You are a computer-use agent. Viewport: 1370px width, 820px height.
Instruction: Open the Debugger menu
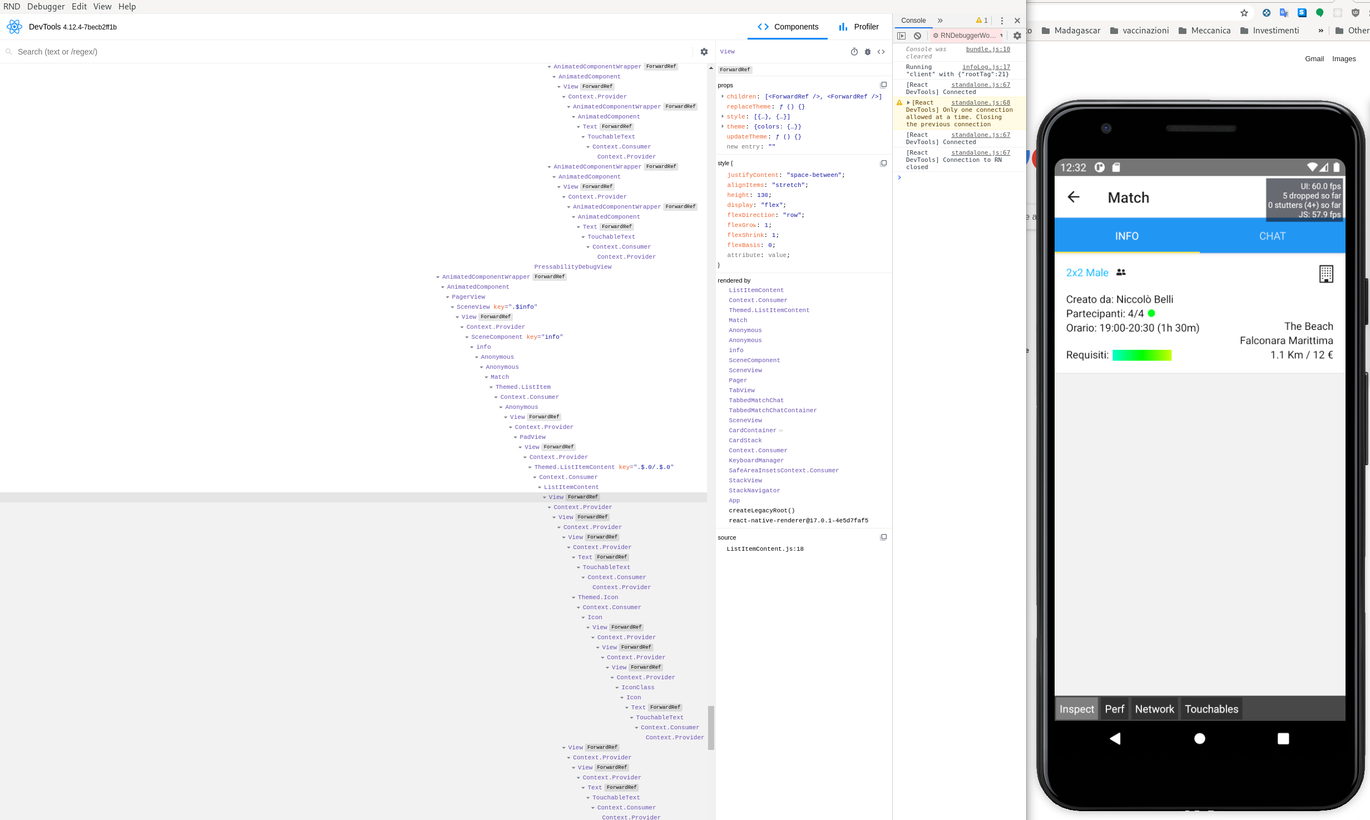click(46, 7)
